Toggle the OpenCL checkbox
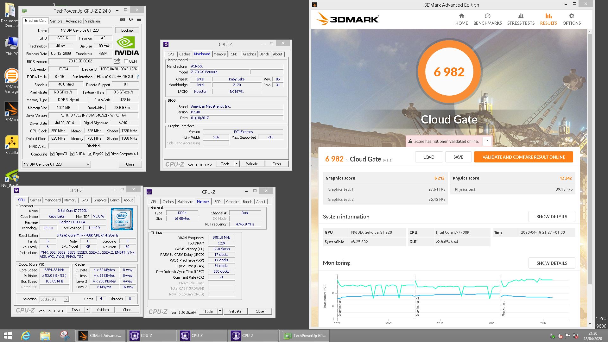The width and height of the screenshot is (608, 342). click(53, 154)
